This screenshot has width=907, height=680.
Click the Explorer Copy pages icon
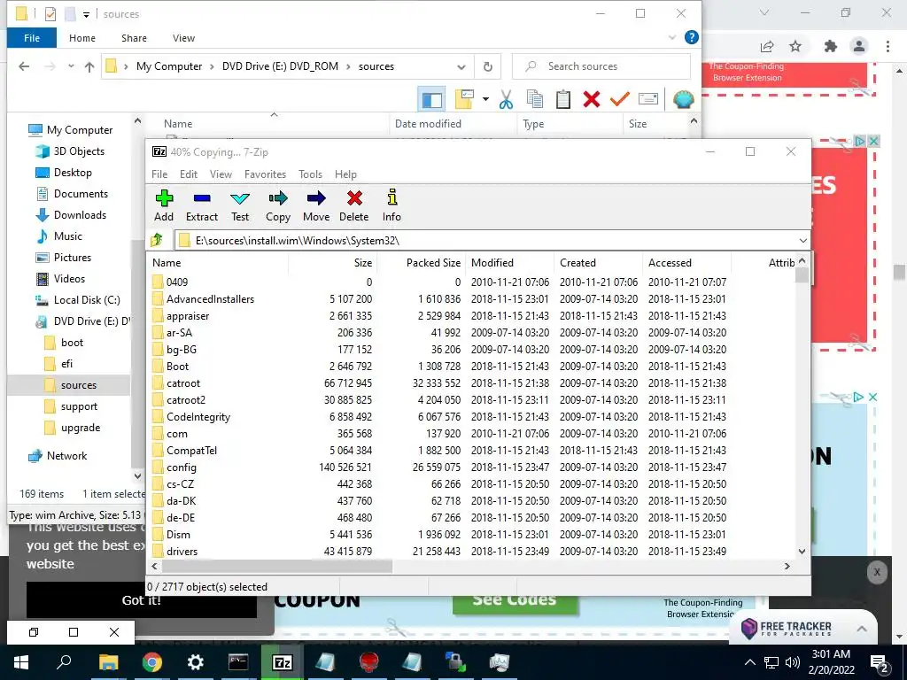click(x=534, y=99)
